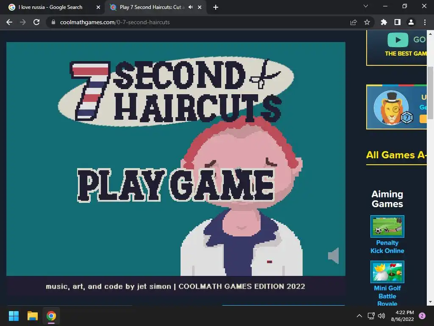Click the vertical scrollbar thumb

pos(430,93)
